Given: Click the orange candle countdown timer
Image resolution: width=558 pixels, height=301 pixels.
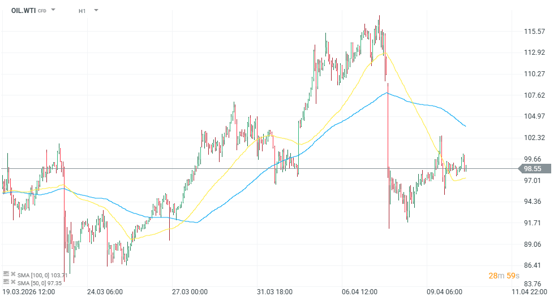Looking at the screenshot, I should pyautogui.click(x=503, y=276).
